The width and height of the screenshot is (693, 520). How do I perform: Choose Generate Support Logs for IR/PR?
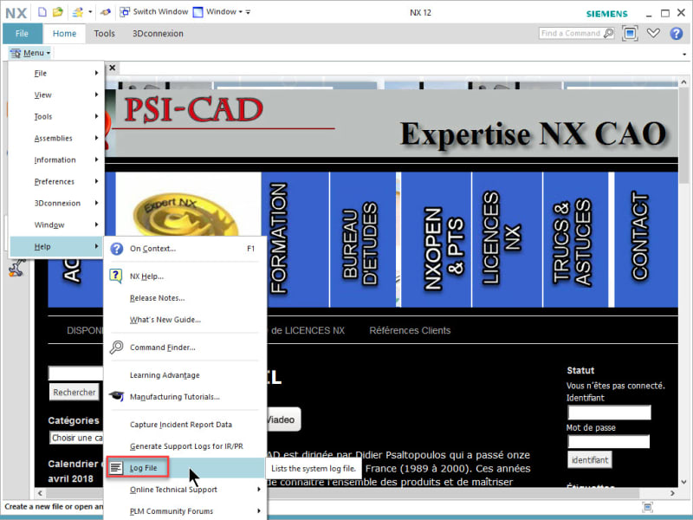click(185, 446)
